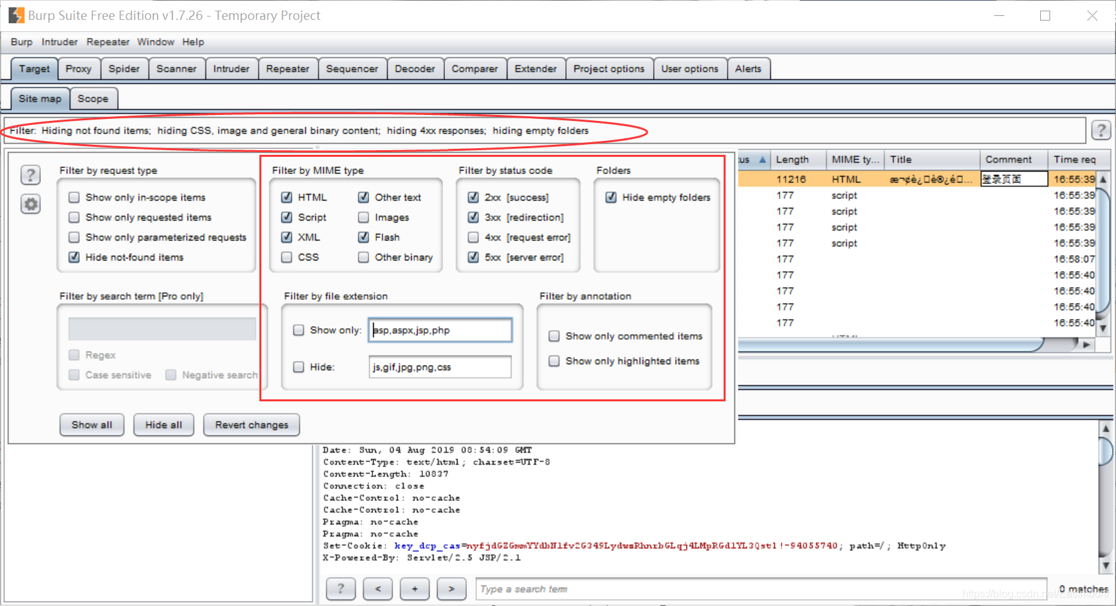Image resolution: width=1116 pixels, height=606 pixels.
Task: Uncheck Hide empty folders
Action: [x=611, y=197]
